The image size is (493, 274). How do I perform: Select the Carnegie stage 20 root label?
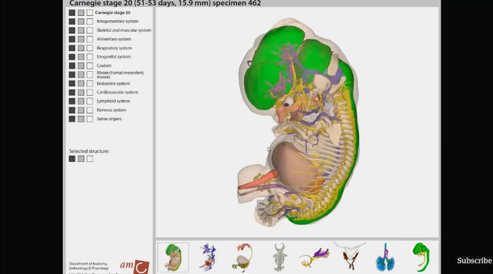(x=112, y=12)
